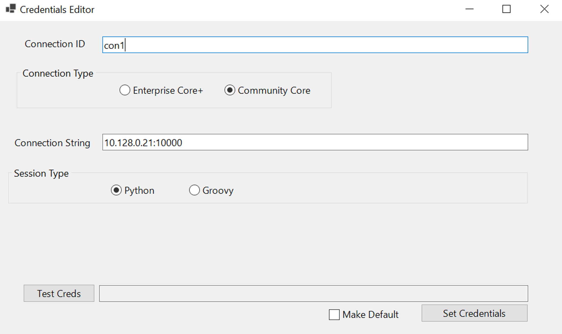Switch session type to Groovy
Screen dimensions: 562x334
(194, 190)
